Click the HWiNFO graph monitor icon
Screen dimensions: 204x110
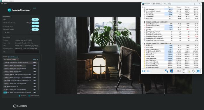pos(172,71)
